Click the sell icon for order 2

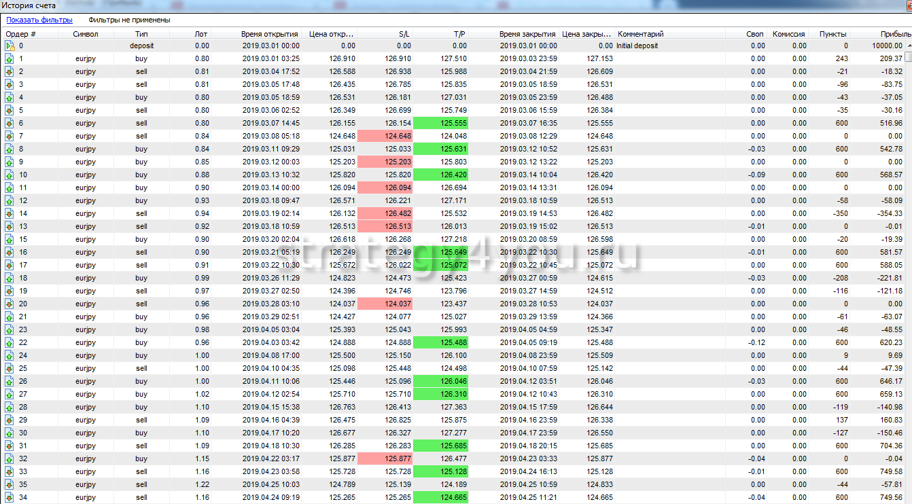click(x=10, y=72)
